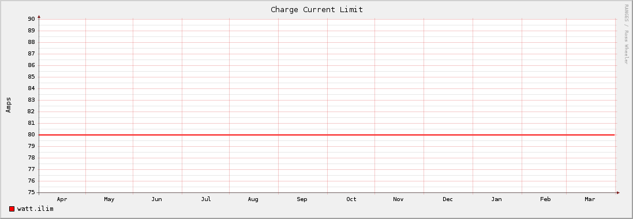Image resolution: width=633 pixels, height=219 pixels.
Task: Click the Dec month label
Action: [x=448, y=199]
